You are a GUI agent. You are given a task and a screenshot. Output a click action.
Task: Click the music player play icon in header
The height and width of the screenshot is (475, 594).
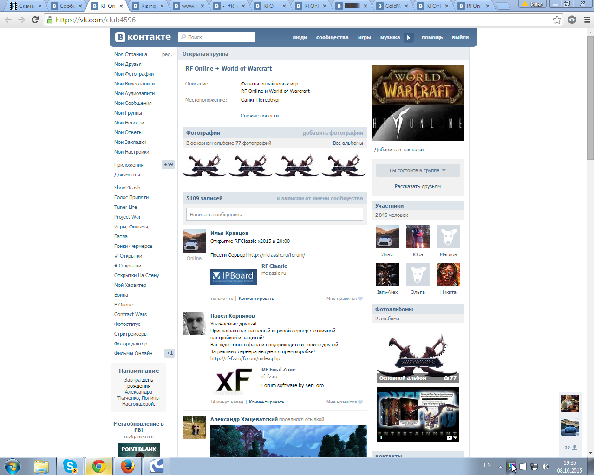pyautogui.click(x=409, y=38)
